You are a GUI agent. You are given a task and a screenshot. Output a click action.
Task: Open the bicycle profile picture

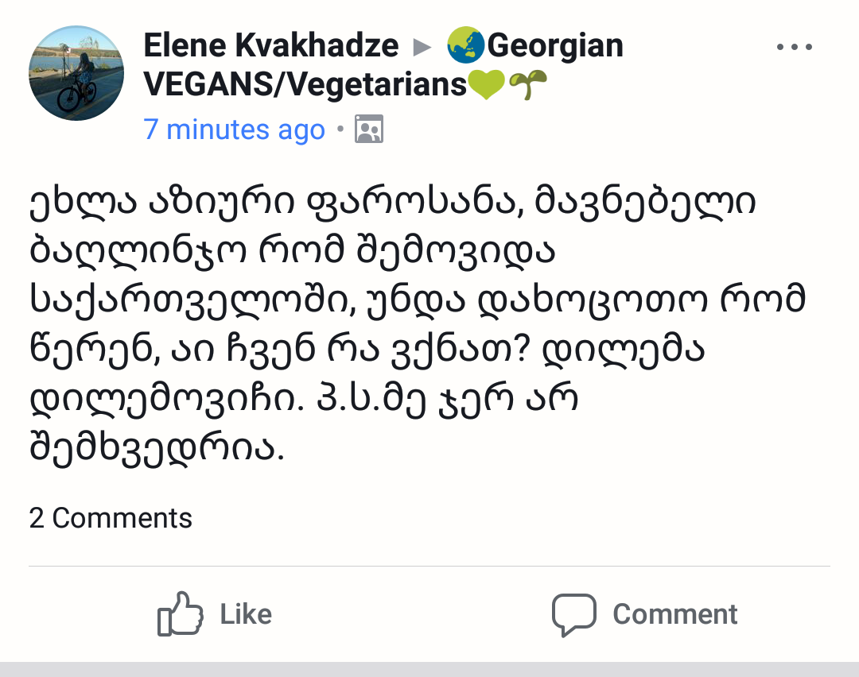coord(76,73)
